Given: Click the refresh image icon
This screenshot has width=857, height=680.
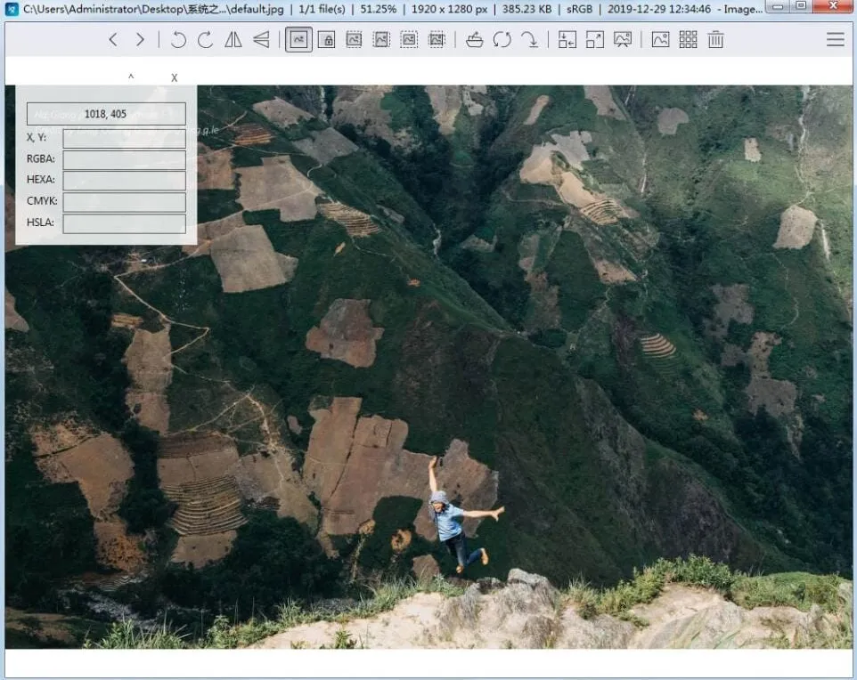Looking at the screenshot, I should tap(502, 40).
